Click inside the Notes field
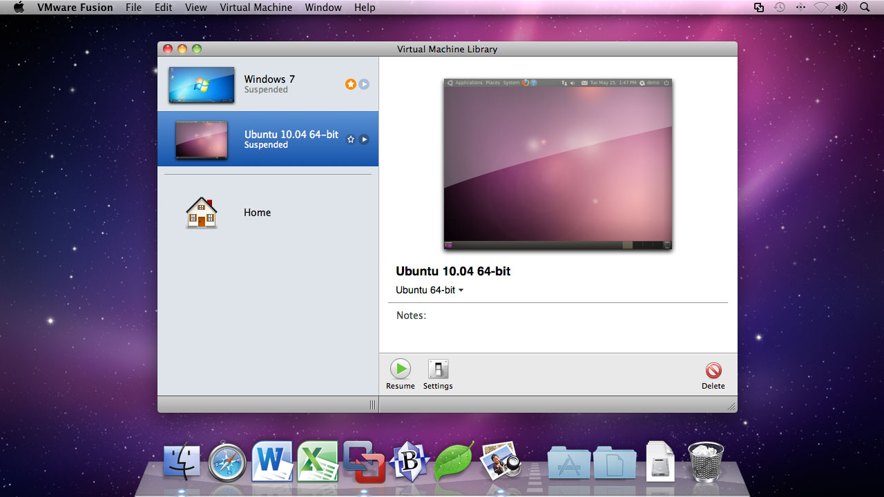 (x=552, y=331)
